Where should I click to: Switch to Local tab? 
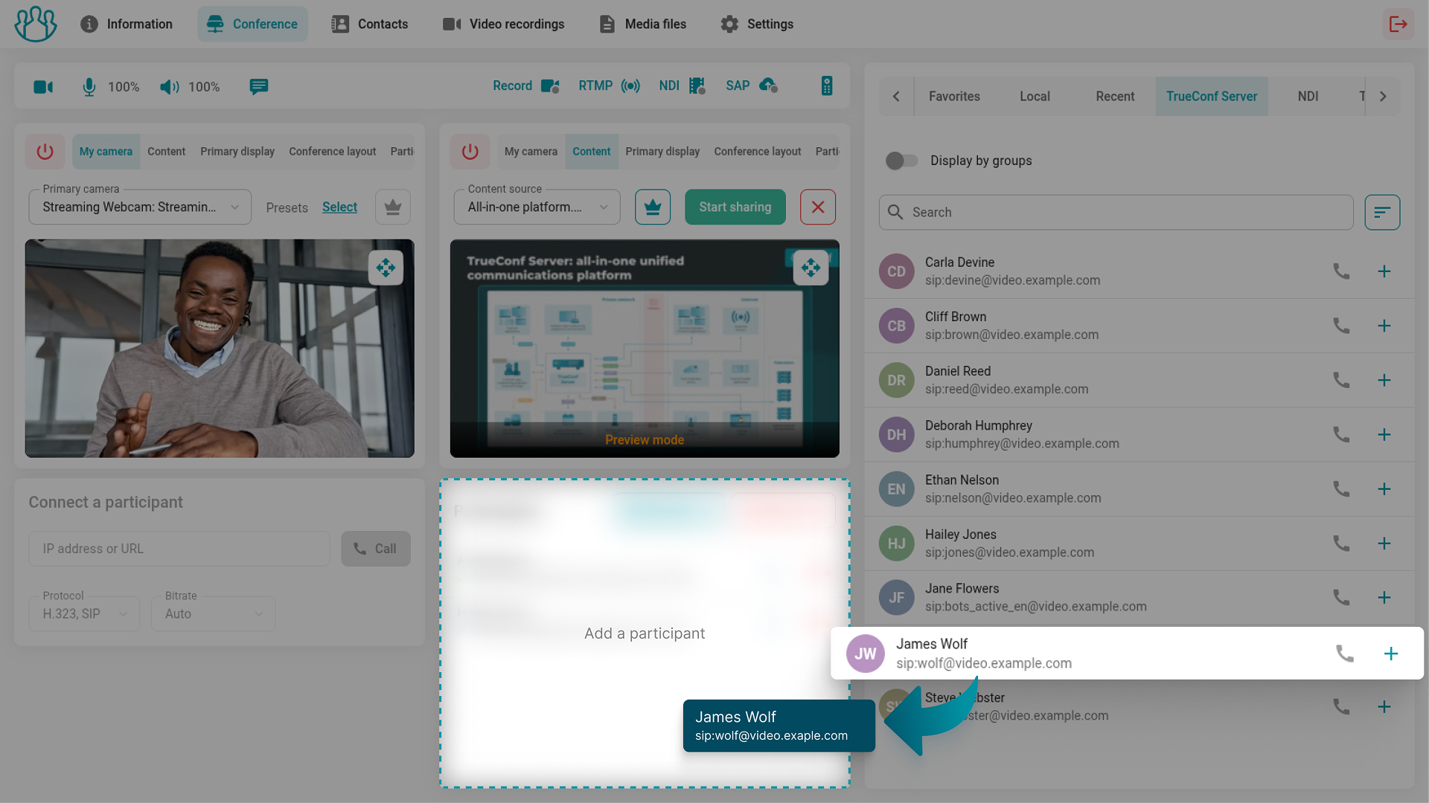(x=1035, y=97)
